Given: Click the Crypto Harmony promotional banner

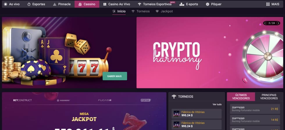Looking at the screenshot, I should pyautogui.click(x=210, y=52).
